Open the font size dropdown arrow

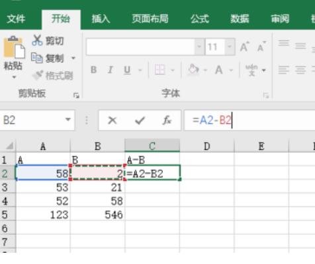click(x=230, y=46)
